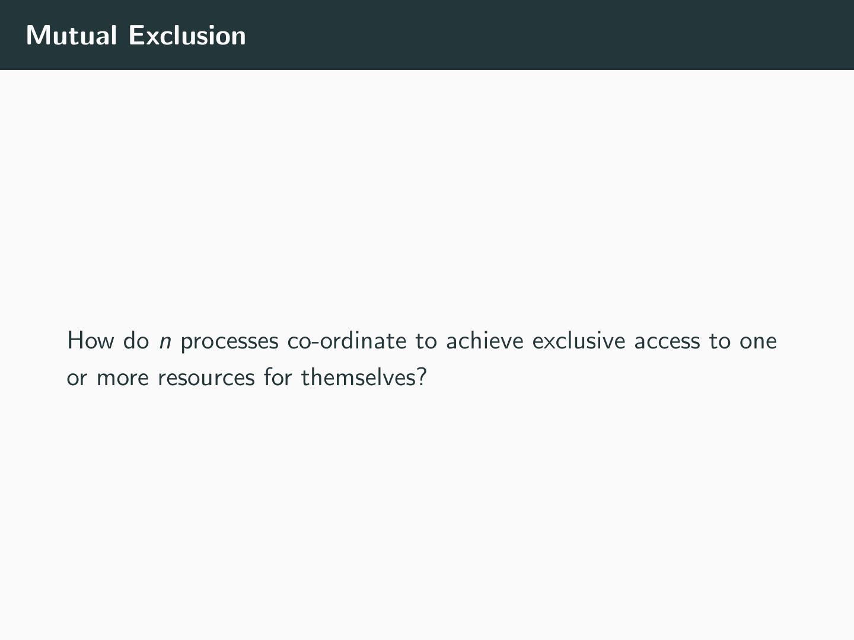Click the question mark ending the sentence
854x640 pixels.
point(422,377)
